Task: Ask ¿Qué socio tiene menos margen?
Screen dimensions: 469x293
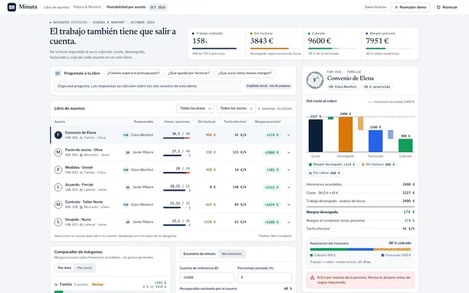Action: click(245, 73)
